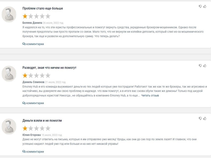211x158 pixels.
Task: Open review title 'Деньги взяли и не помогли'
Action: [x=42, y=121]
